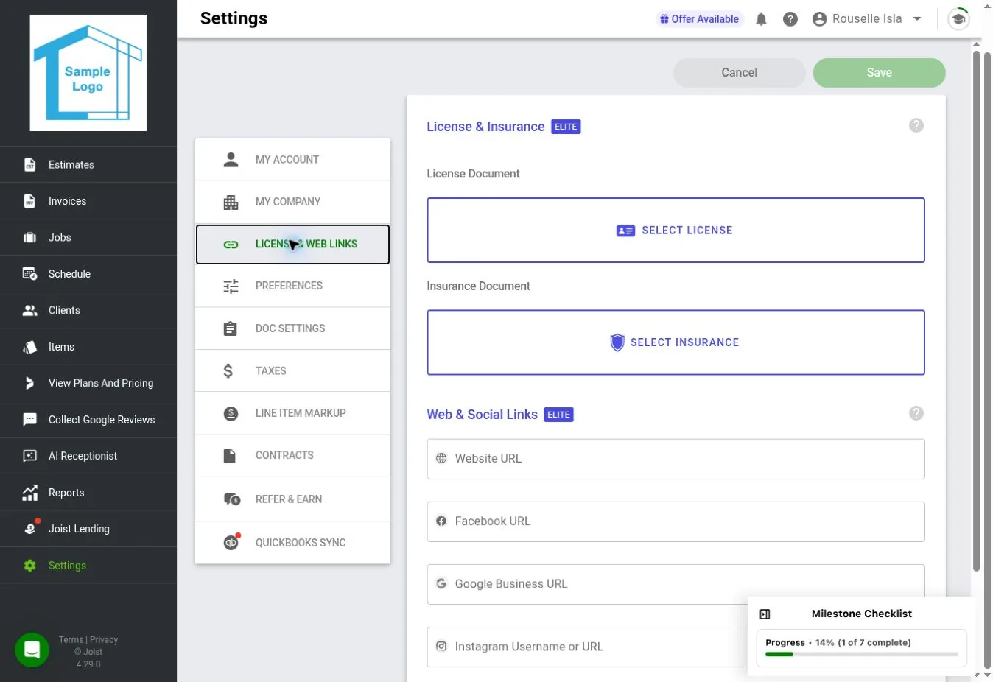Open View Plans And Pricing menu item
The image size is (993, 682).
point(88,383)
